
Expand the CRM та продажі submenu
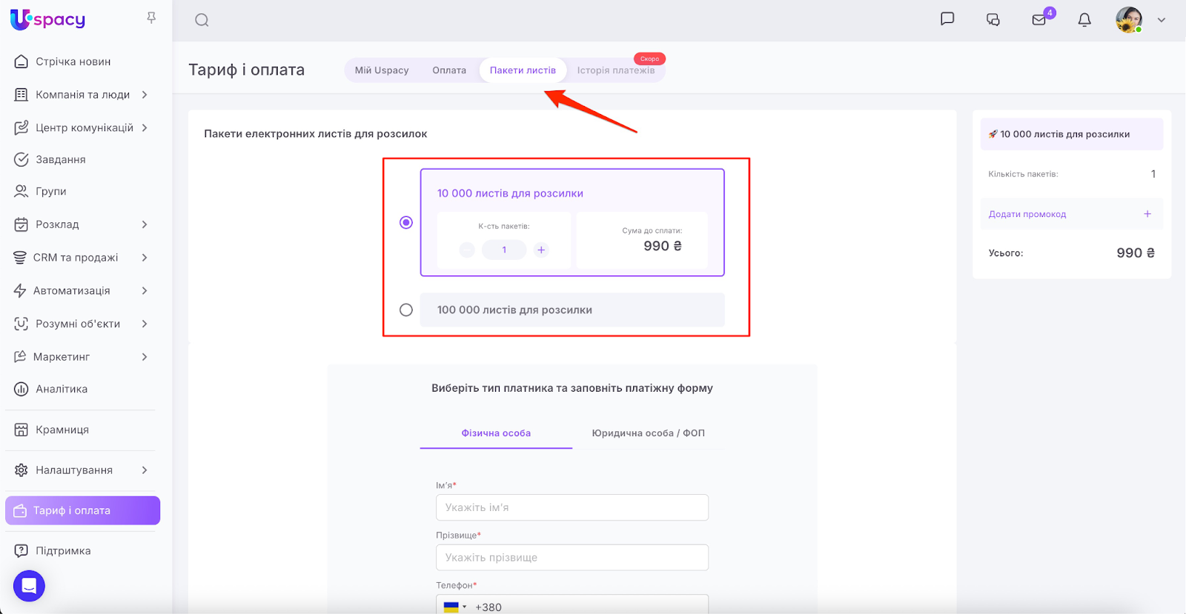click(145, 258)
